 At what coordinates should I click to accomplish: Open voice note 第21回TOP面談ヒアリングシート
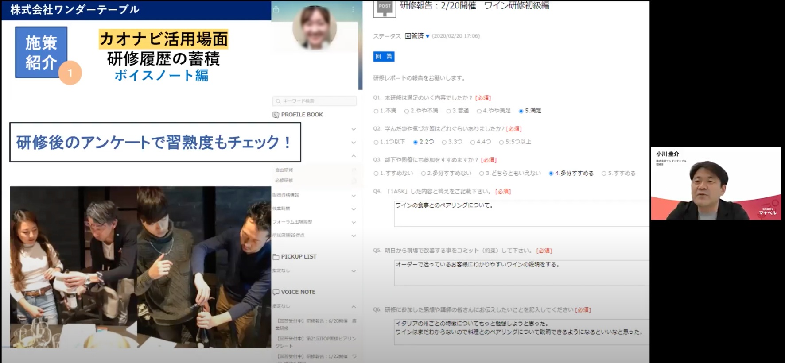coord(316,342)
